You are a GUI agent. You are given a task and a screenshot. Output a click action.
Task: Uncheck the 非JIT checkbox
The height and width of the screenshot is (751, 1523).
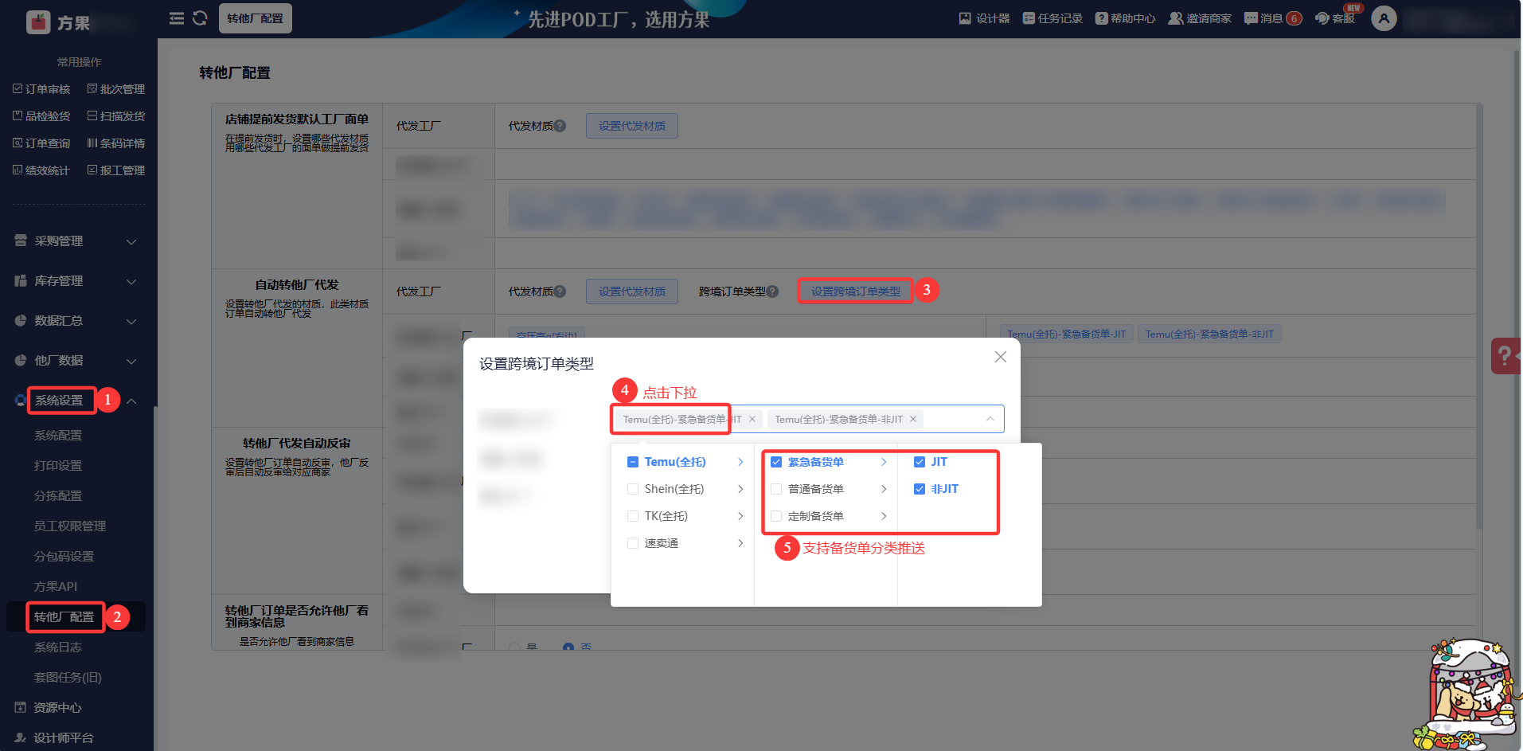coord(920,489)
